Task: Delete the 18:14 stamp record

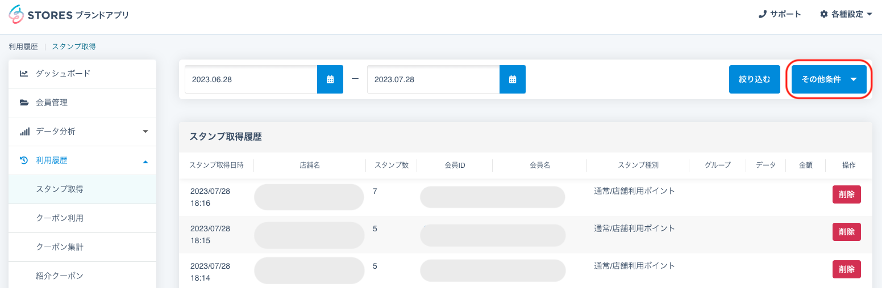Action: tap(846, 269)
